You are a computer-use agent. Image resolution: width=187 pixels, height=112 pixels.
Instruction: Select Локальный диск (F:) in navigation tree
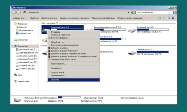pos(28,59)
